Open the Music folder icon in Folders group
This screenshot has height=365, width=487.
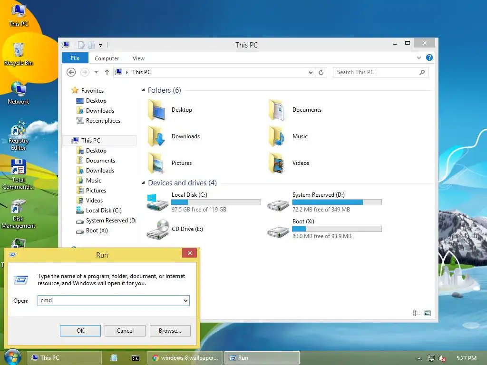pyautogui.click(x=277, y=136)
